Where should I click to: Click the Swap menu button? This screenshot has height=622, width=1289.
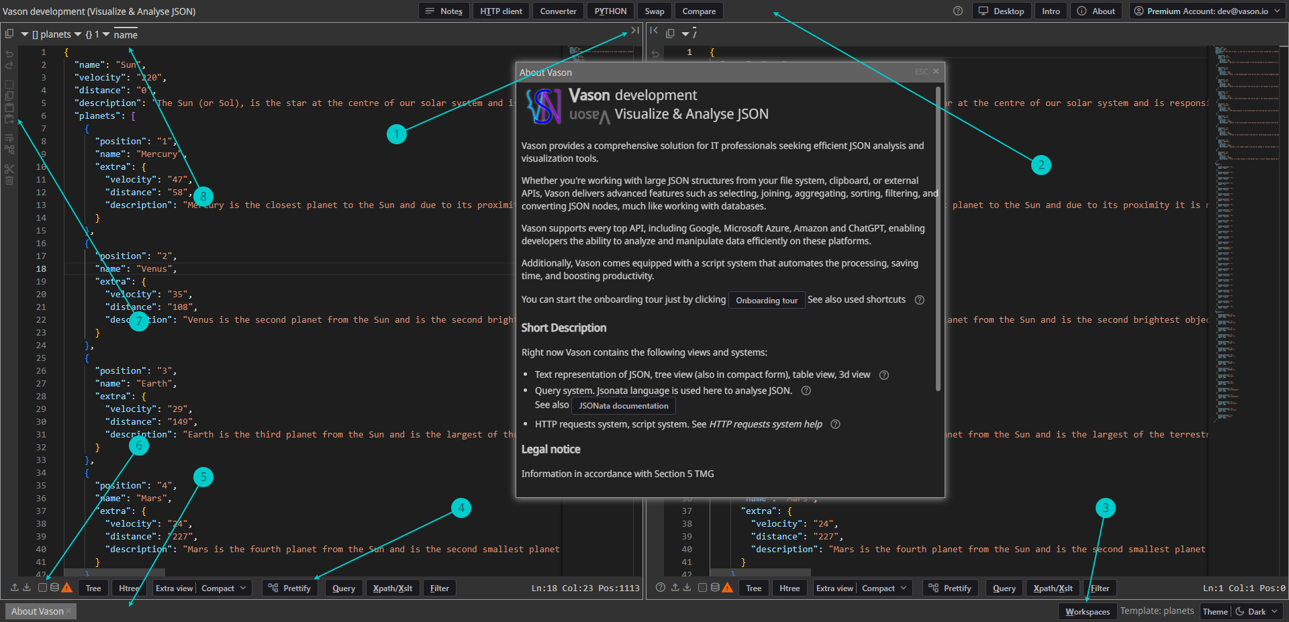click(655, 11)
